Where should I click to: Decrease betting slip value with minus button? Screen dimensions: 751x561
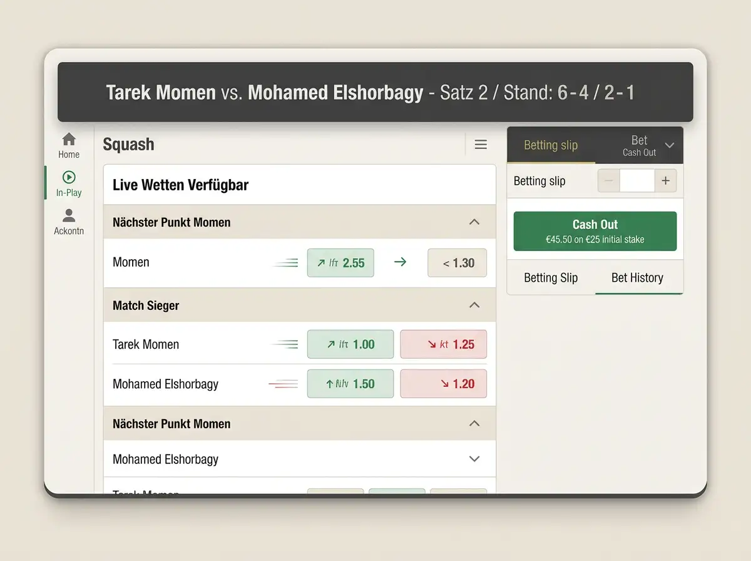coord(609,181)
